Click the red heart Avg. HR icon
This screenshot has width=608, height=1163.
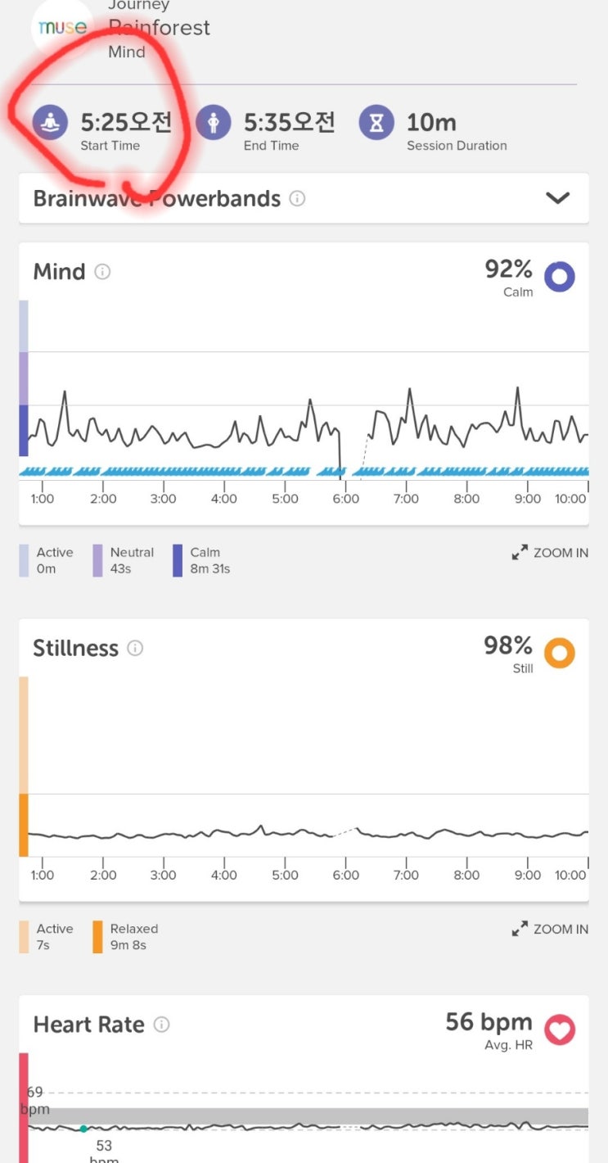tap(560, 1030)
